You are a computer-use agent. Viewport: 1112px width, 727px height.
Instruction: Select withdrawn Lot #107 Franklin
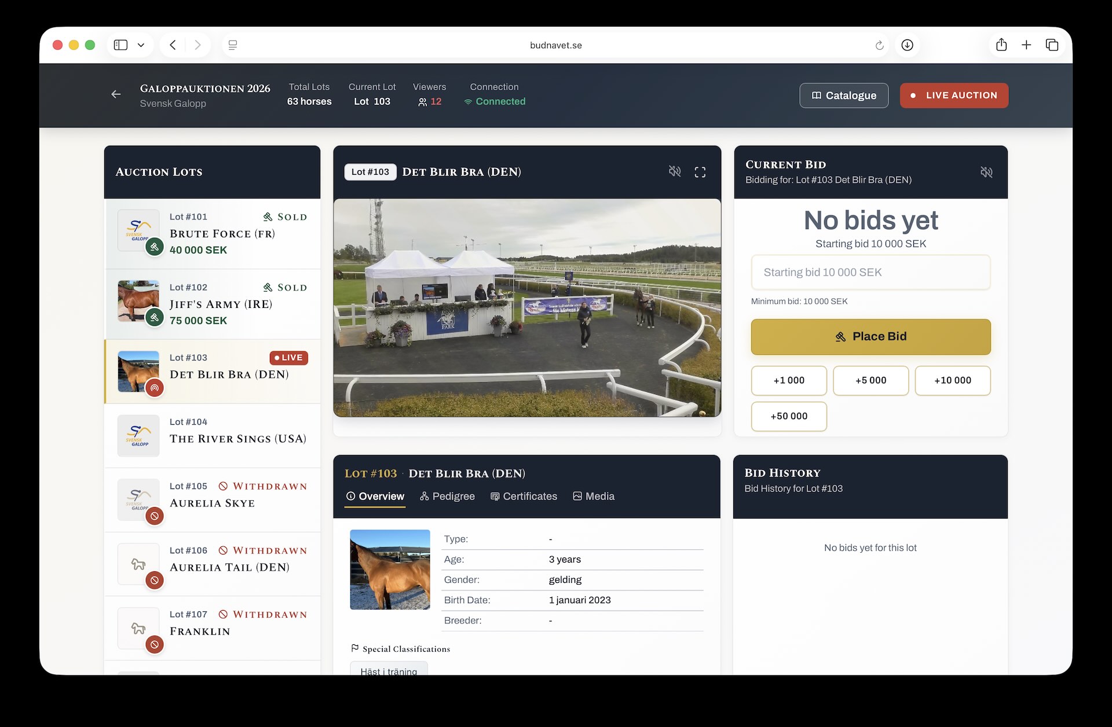[213, 629]
